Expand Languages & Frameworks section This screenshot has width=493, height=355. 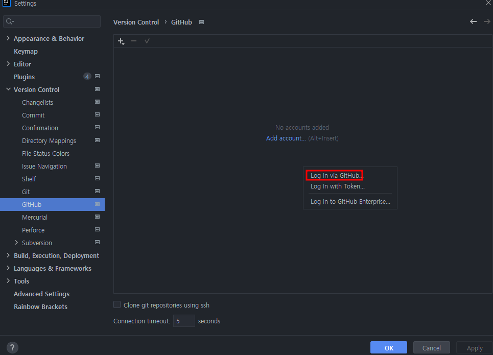8,268
